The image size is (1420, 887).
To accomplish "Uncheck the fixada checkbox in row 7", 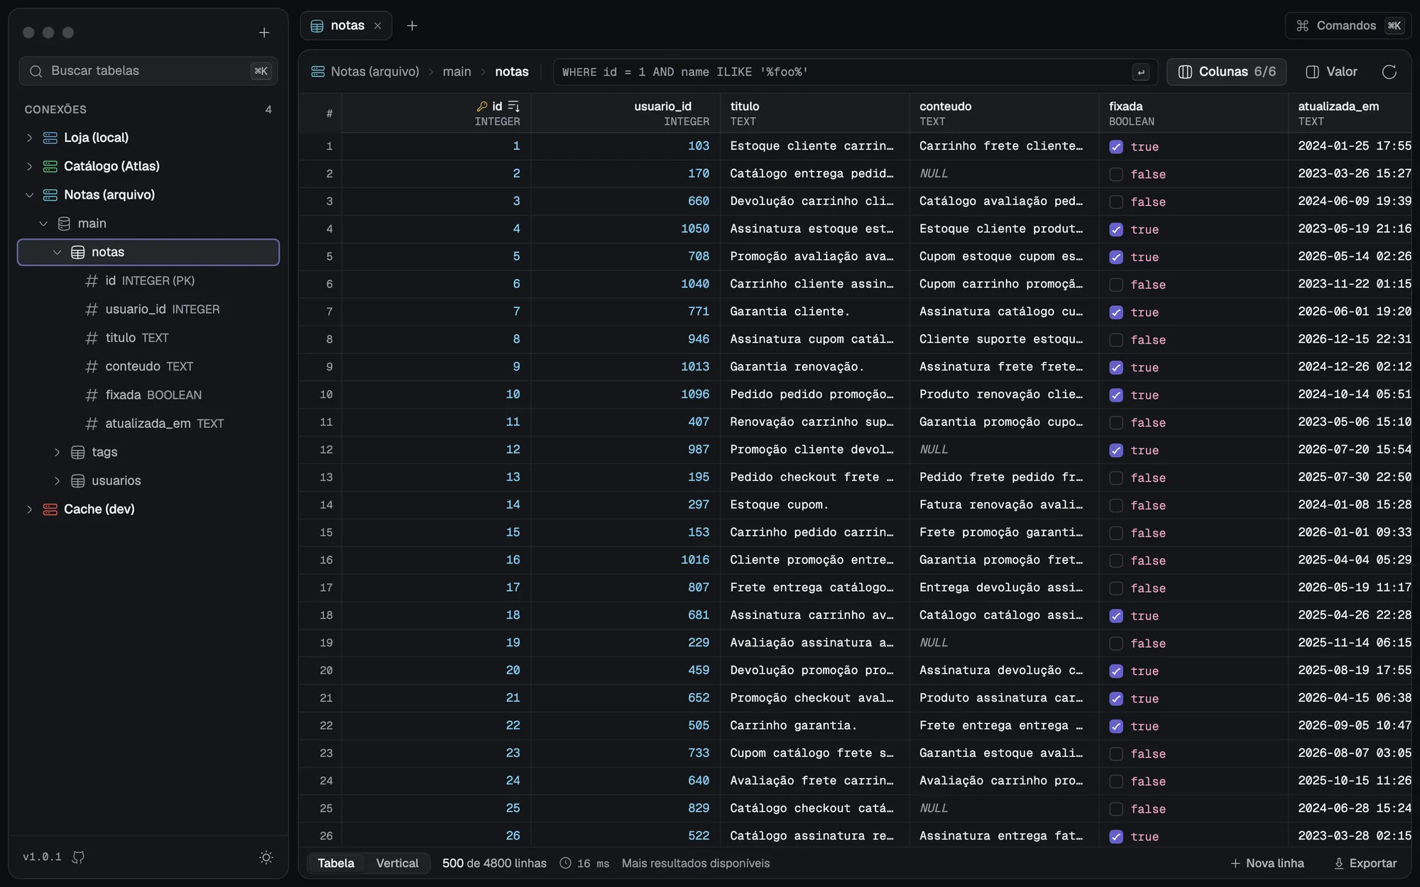I will pyautogui.click(x=1116, y=312).
